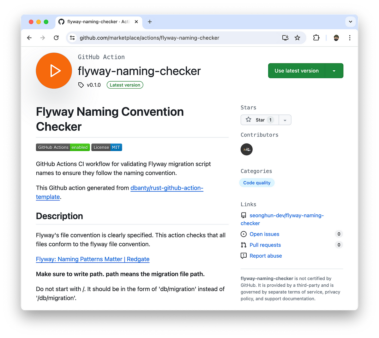379x338 pixels.
Task: Click the install app icon in address bar
Action: click(x=285, y=38)
